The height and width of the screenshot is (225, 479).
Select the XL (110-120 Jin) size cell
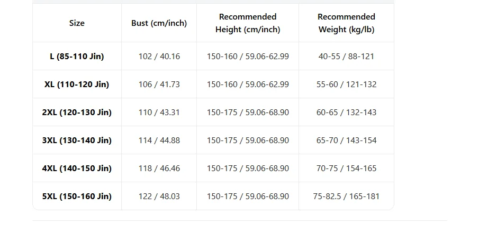pyautogui.click(x=77, y=84)
